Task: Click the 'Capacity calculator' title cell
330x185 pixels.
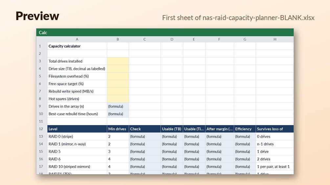Action: tap(77, 46)
